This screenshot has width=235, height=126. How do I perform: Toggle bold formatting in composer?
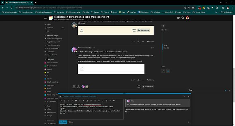click(64, 101)
